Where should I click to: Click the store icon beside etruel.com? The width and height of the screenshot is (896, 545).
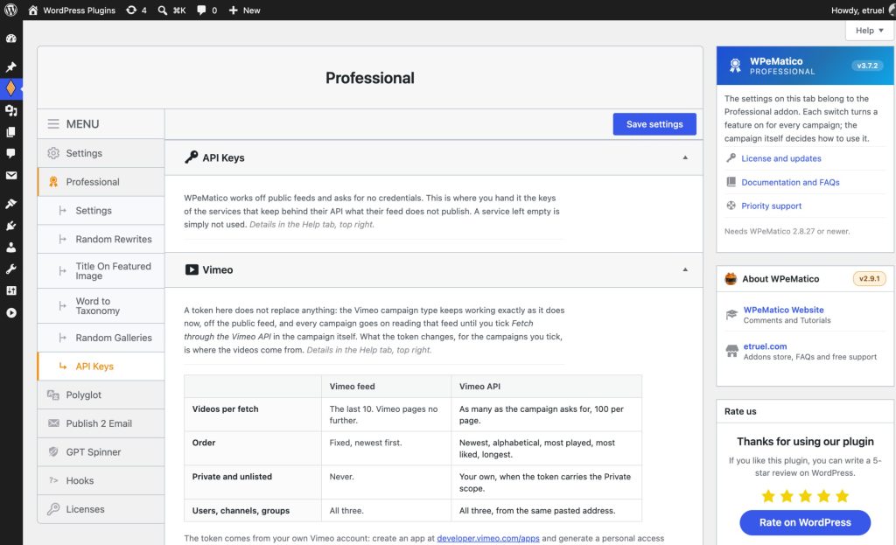pos(731,351)
